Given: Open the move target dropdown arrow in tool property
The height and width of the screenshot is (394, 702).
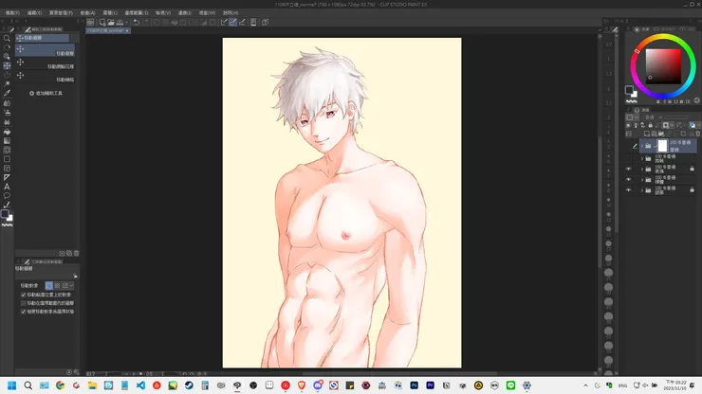Looking at the screenshot, I should 71,285.
